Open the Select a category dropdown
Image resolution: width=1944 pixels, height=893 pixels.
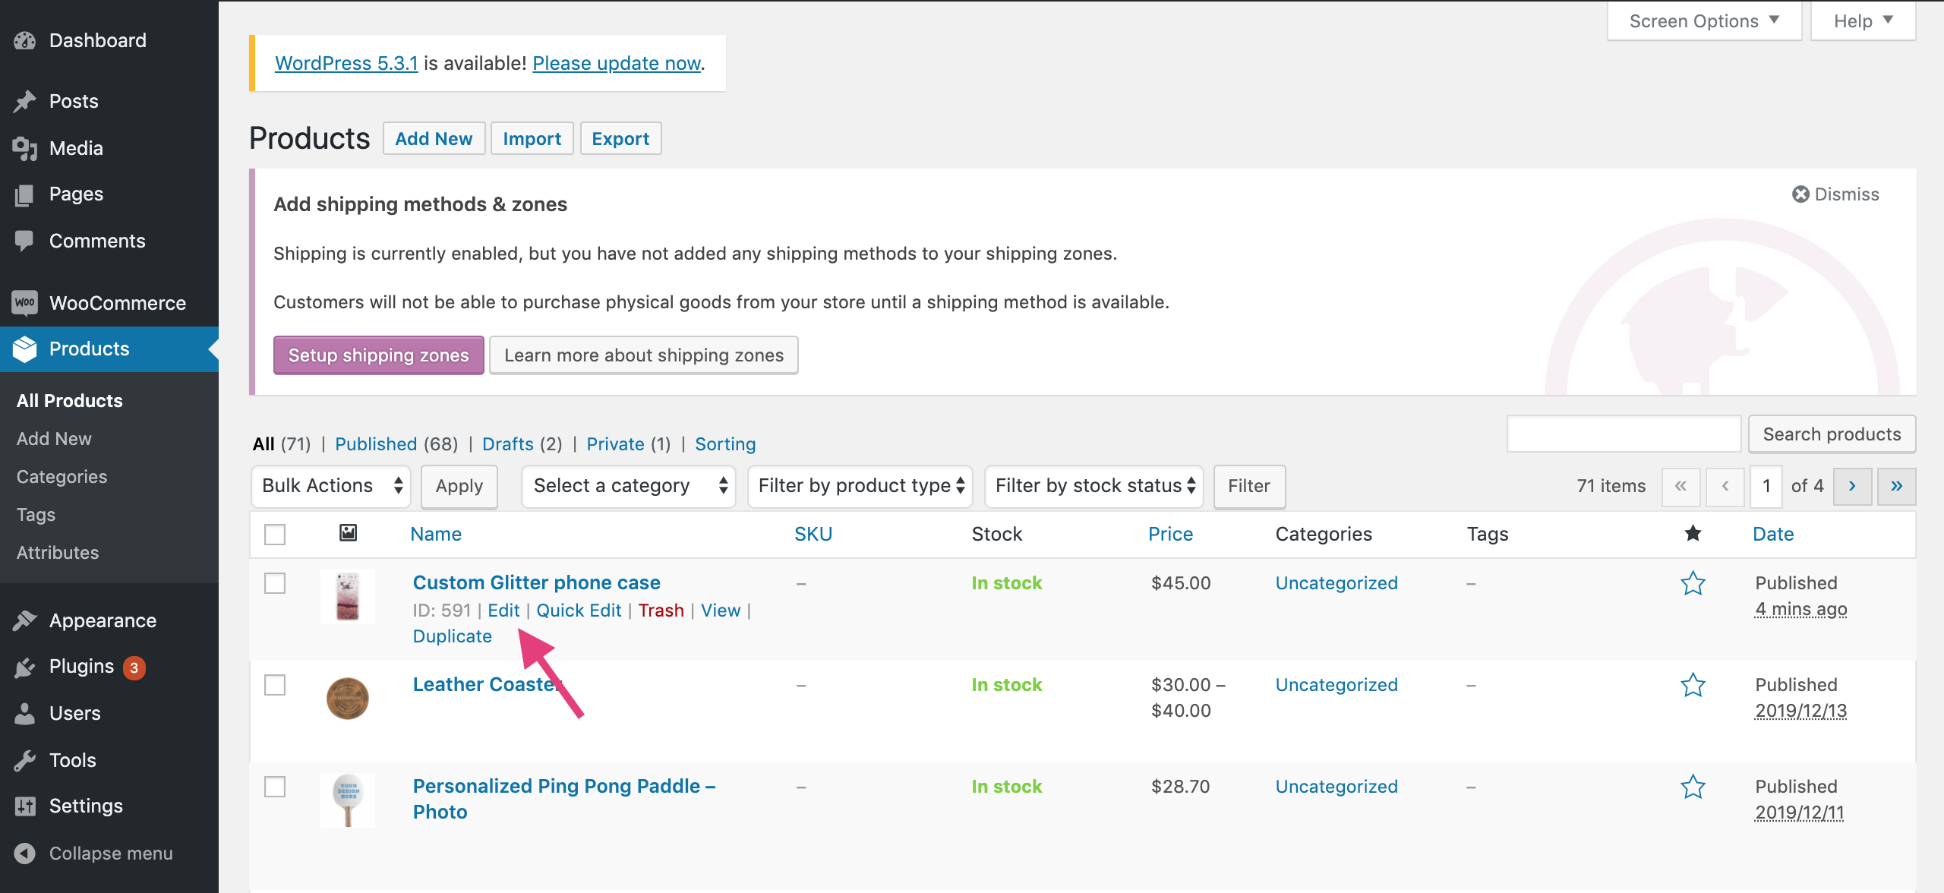pyautogui.click(x=628, y=486)
